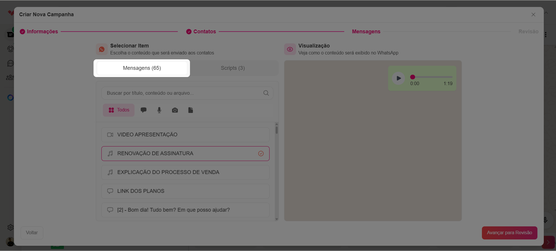Open the settings gear in the background sidebar
Viewport: 556px width, 251px height.
(x=10, y=228)
